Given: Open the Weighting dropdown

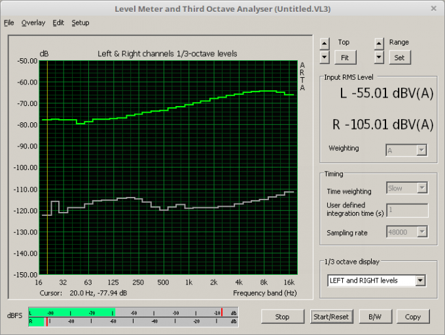Looking at the screenshot, I should click(421, 150).
